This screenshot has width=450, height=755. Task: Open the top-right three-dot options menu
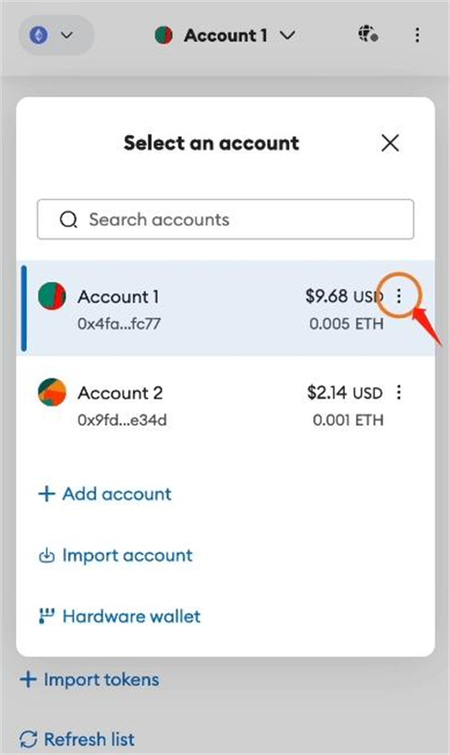click(418, 35)
